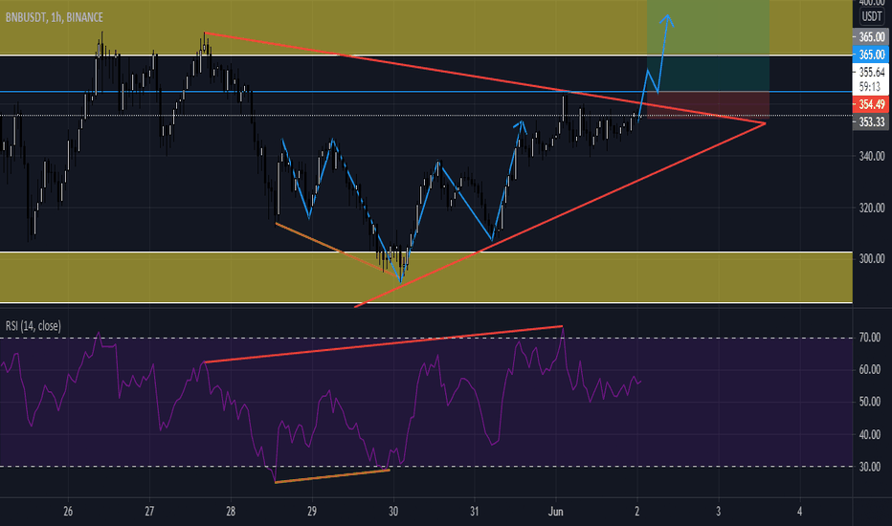Click the date label 26 on time axis
This screenshot has height=526, width=892.
(x=68, y=512)
